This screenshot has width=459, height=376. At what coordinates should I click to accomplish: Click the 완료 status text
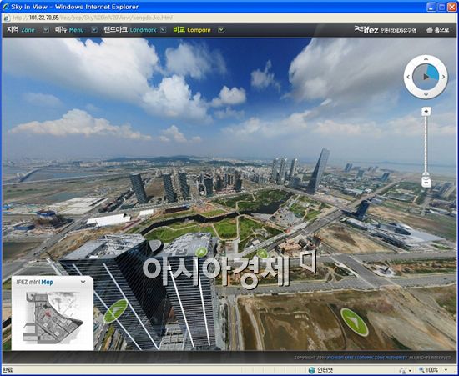pyautogui.click(x=8, y=370)
